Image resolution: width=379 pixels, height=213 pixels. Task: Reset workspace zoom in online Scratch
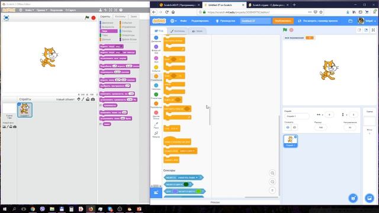point(272,191)
